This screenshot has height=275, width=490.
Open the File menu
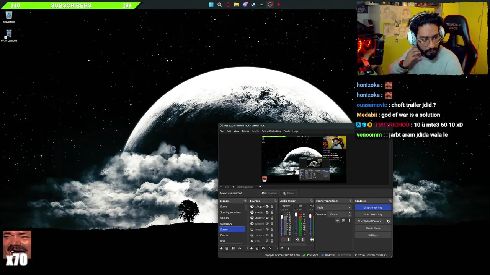click(x=222, y=131)
